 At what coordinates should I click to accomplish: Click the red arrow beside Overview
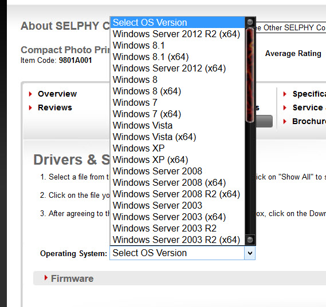pos(30,94)
